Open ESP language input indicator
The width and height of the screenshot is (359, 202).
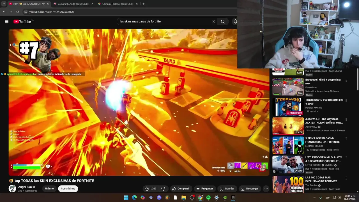[328, 198]
